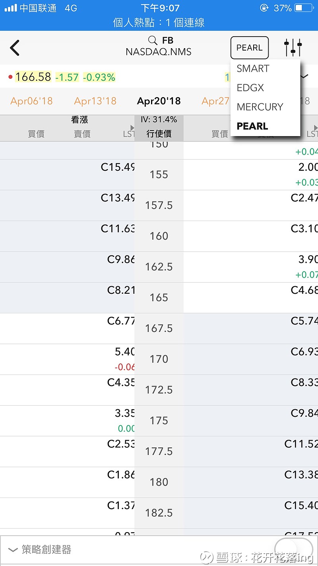318x566 pixels.
Task: Select MERCURY from the exchange menu
Action: [x=260, y=107]
